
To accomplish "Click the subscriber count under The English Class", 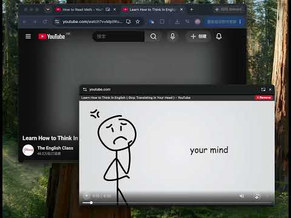I will [48, 154].
